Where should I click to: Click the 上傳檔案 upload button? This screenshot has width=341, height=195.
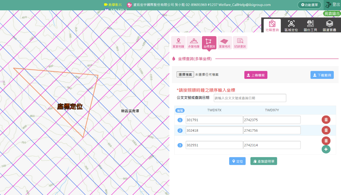(x=256, y=75)
